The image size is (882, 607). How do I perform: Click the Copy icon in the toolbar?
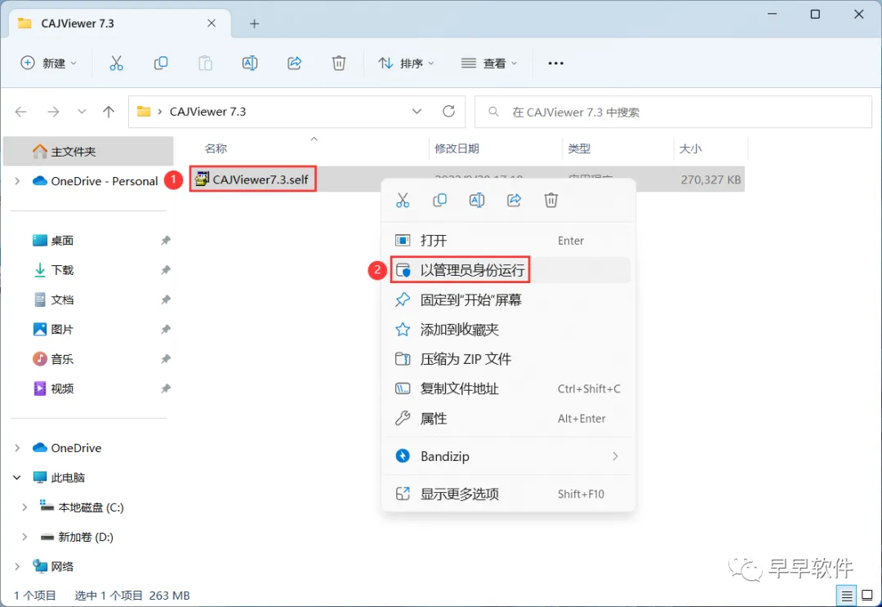[161, 63]
